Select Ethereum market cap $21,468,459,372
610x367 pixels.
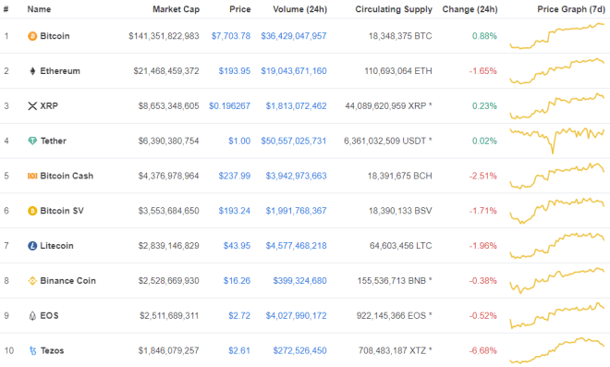point(166,71)
